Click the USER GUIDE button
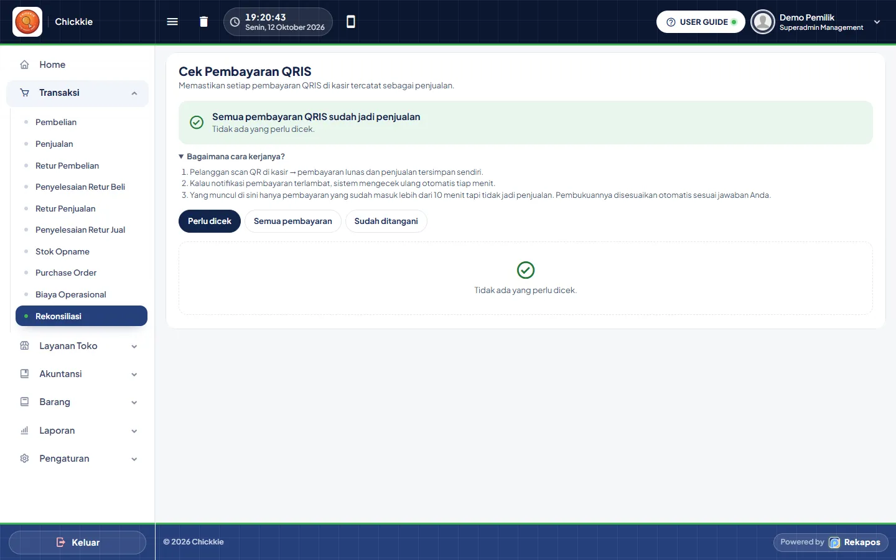 [x=701, y=22]
